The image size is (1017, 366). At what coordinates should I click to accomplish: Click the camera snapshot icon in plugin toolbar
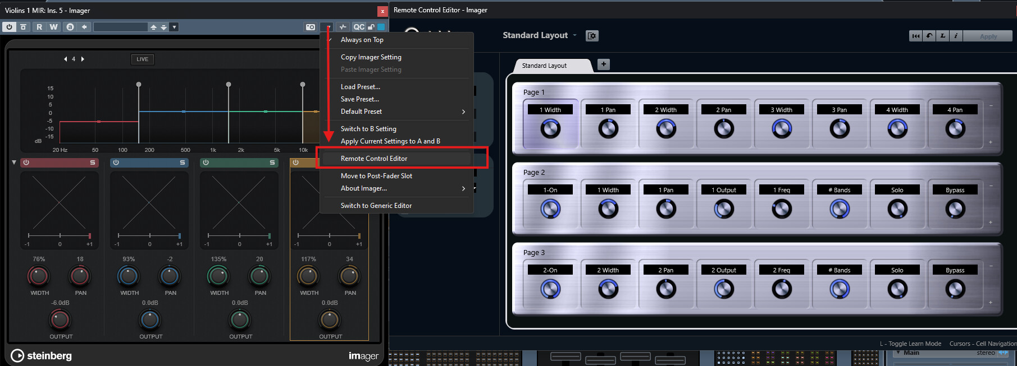point(311,27)
